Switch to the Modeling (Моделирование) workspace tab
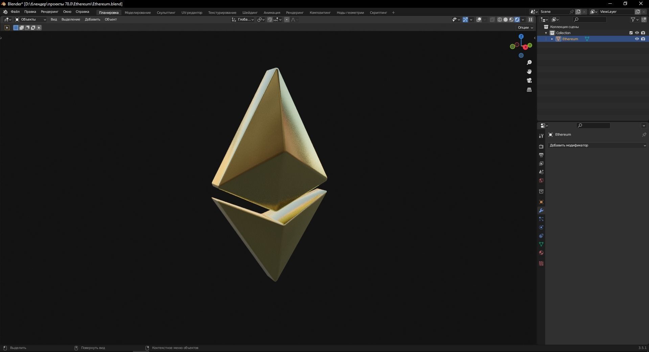Viewport: 649px width, 352px height. 138,13
